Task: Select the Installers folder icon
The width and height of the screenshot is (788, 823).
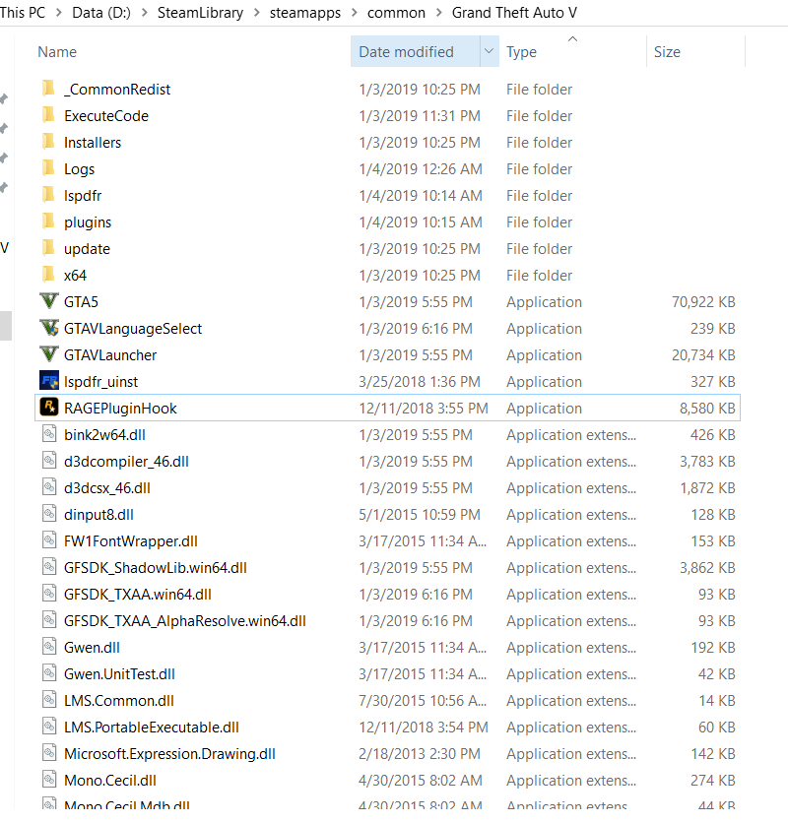Action: 48,142
